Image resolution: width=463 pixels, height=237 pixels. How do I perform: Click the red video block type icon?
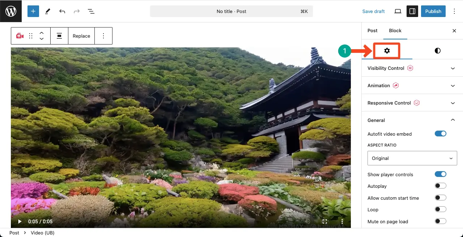[20, 36]
